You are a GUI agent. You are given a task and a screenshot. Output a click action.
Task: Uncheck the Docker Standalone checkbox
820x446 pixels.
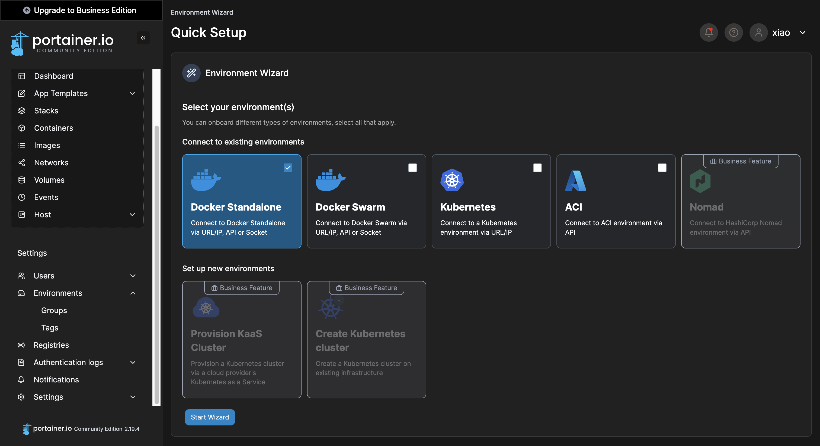[288, 168]
